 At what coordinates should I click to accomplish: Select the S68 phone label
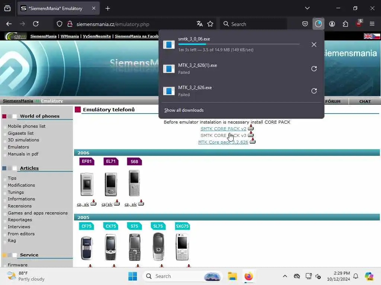tap(134, 162)
